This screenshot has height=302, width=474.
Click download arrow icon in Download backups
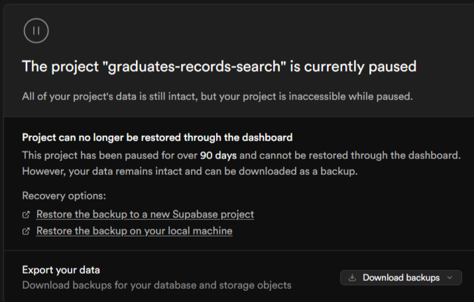pos(352,277)
